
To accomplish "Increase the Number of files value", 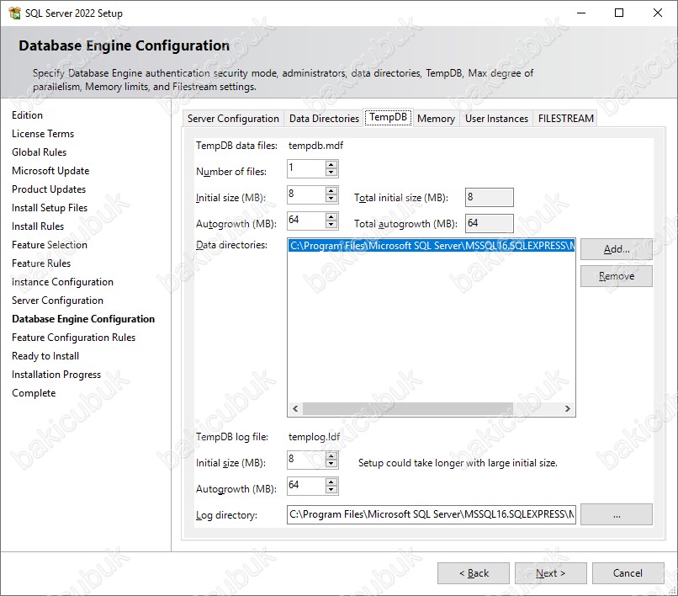I will pyautogui.click(x=331, y=165).
